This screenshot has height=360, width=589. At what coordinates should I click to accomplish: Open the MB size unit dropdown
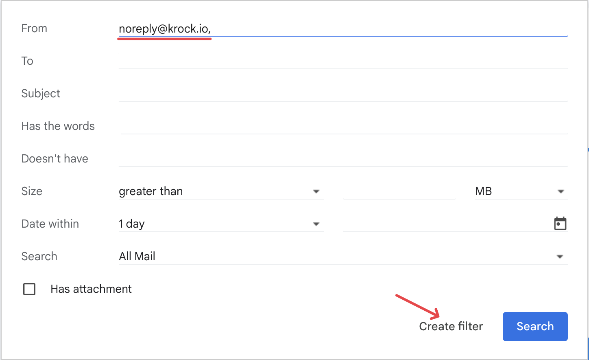[521, 191]
